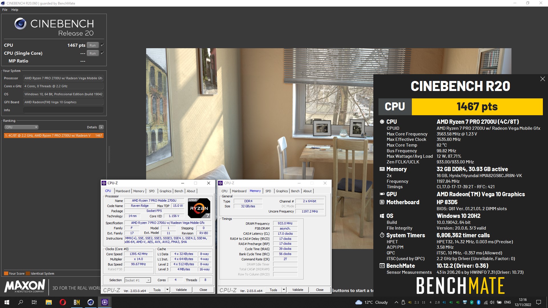Image resolution: width=548 pixels, height=308 pixels.
Task: Run the CPU (Single Core) benchmark
Action: tap(92, 53)
